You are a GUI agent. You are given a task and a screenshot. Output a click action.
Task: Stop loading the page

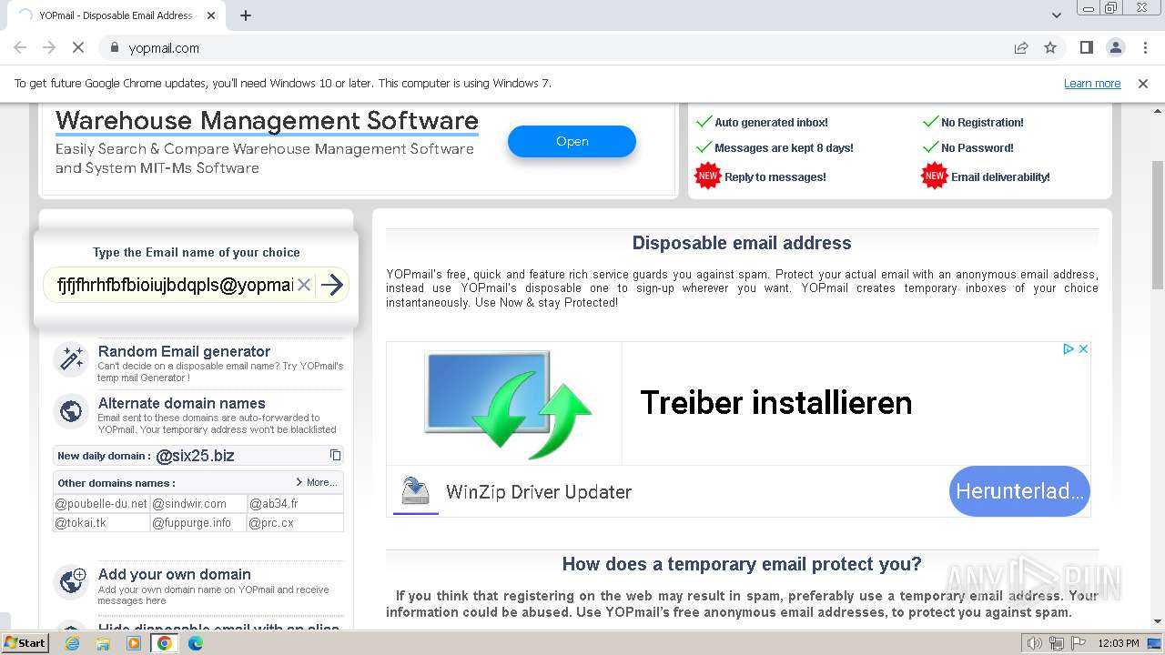pos(77,47)
